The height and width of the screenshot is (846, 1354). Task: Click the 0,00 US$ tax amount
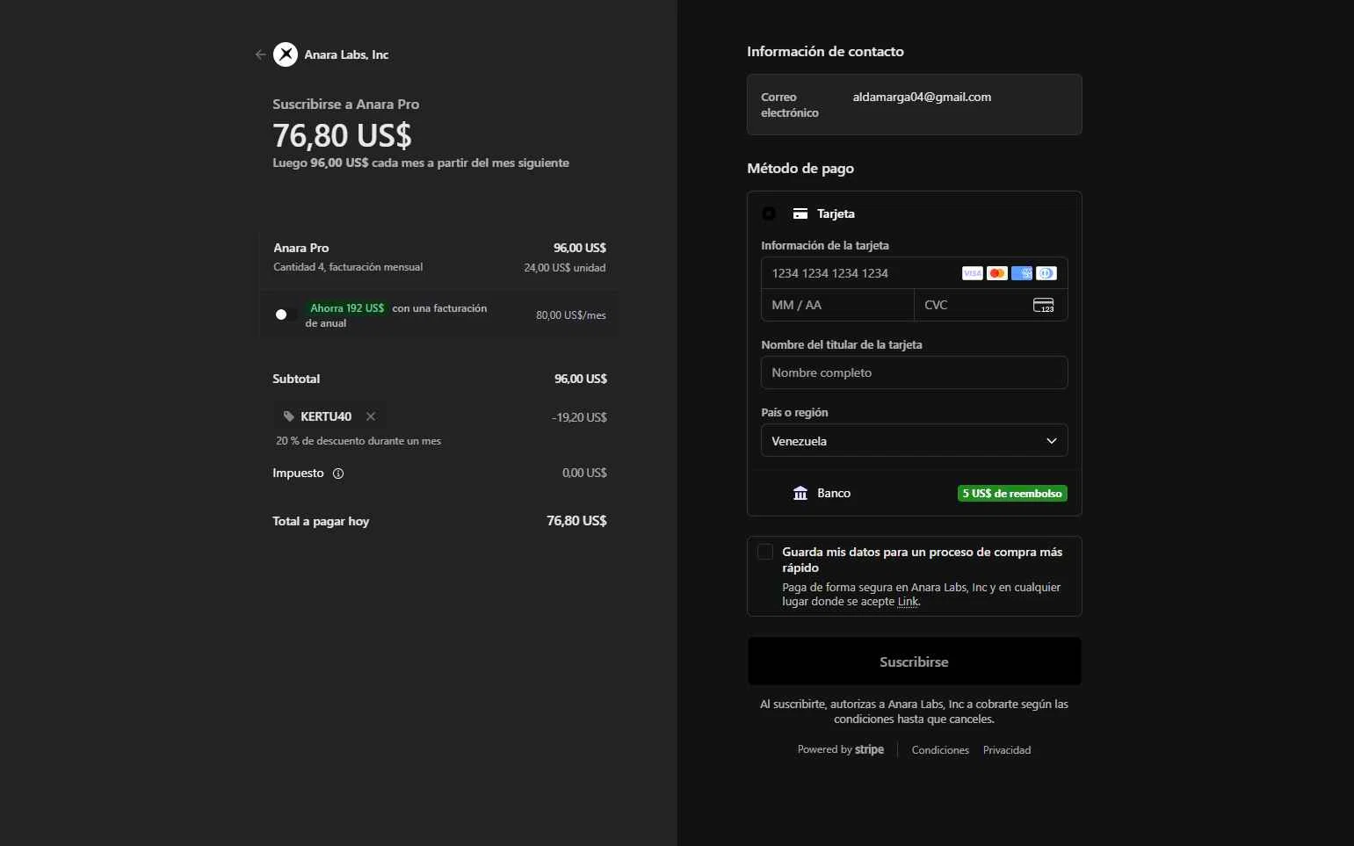pyautogui.click(x=584, y=473)
